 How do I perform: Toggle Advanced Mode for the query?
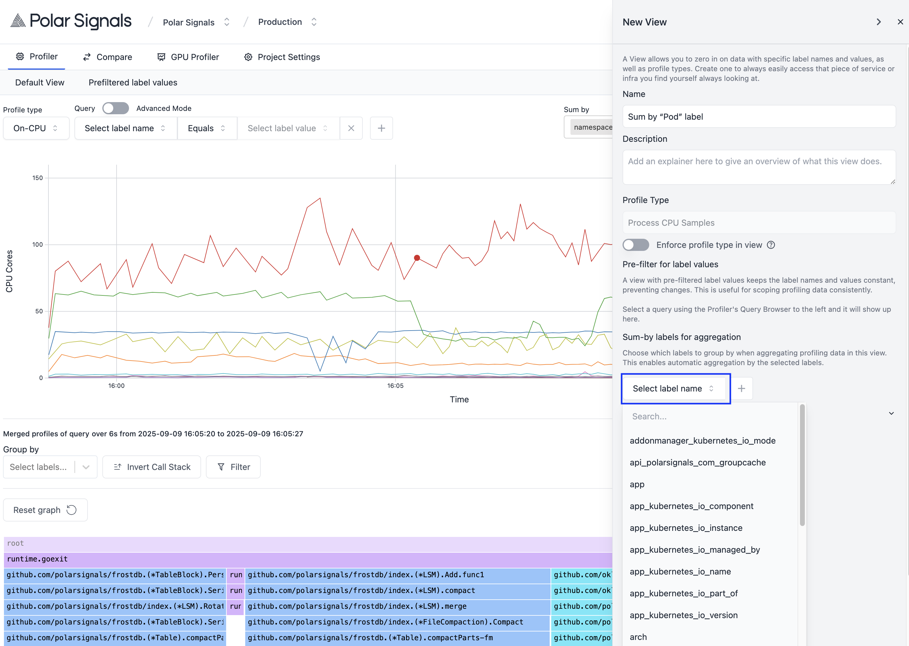pyautogui.click(x=115, y=108)
